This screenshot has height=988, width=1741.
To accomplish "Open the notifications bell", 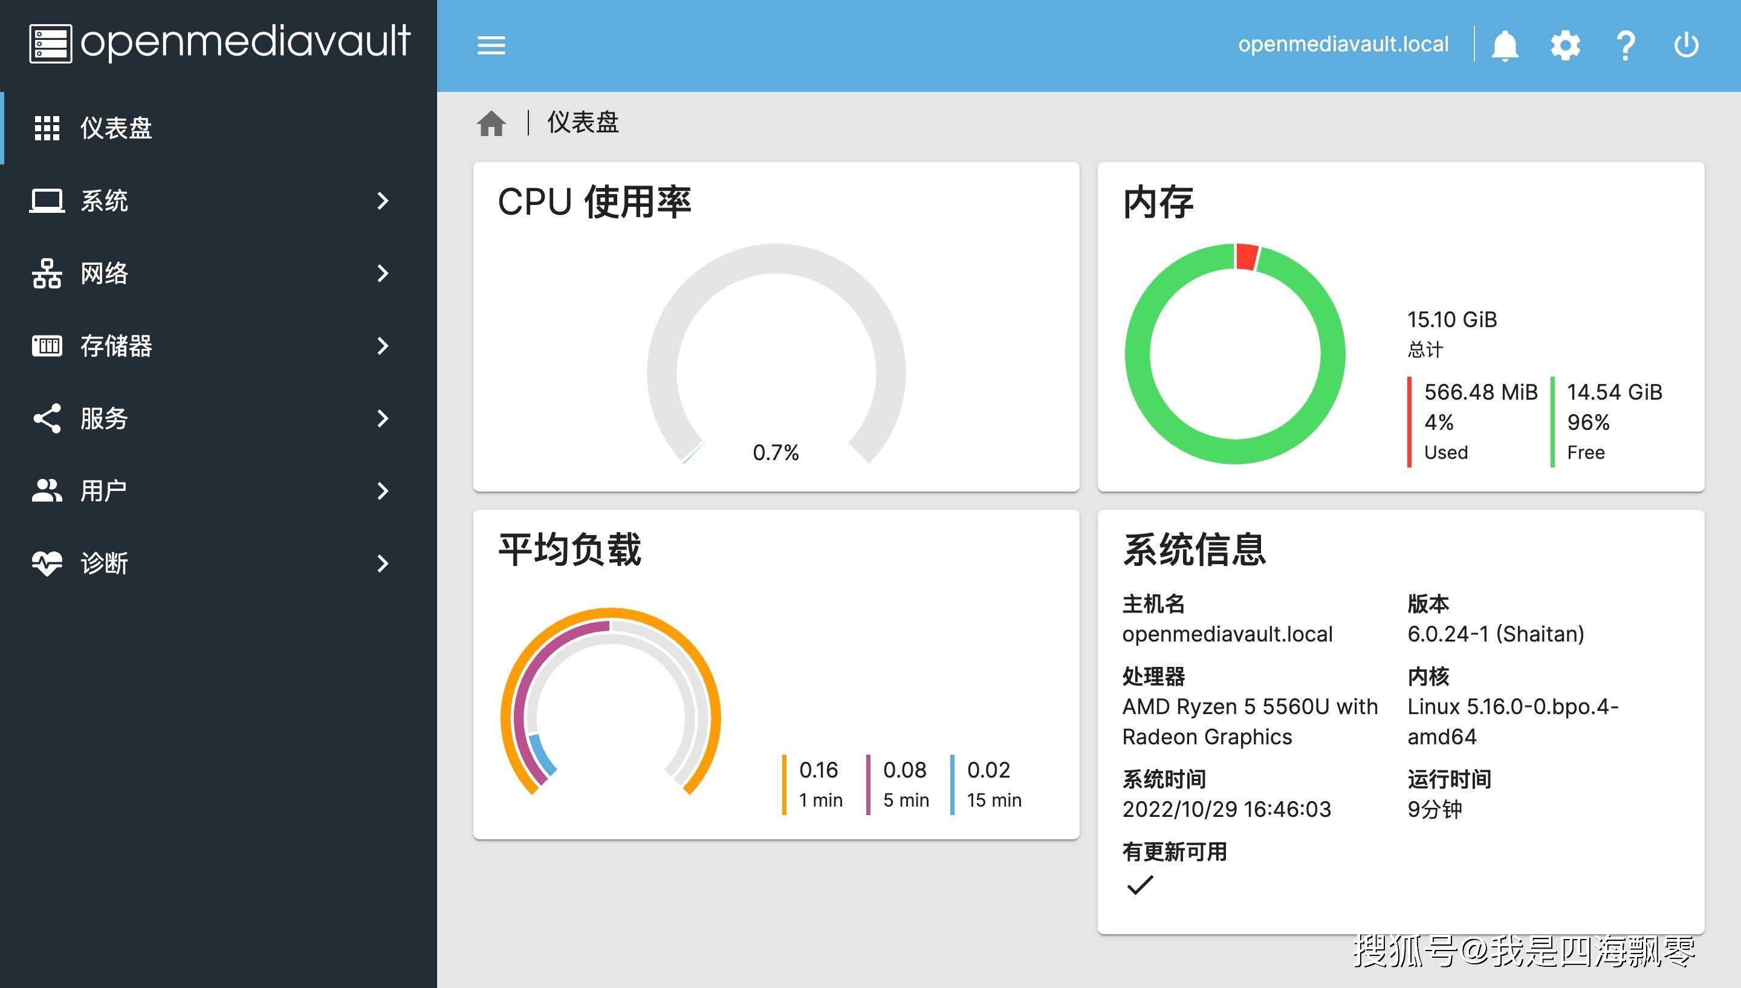I will click(x=1504, y=45).
